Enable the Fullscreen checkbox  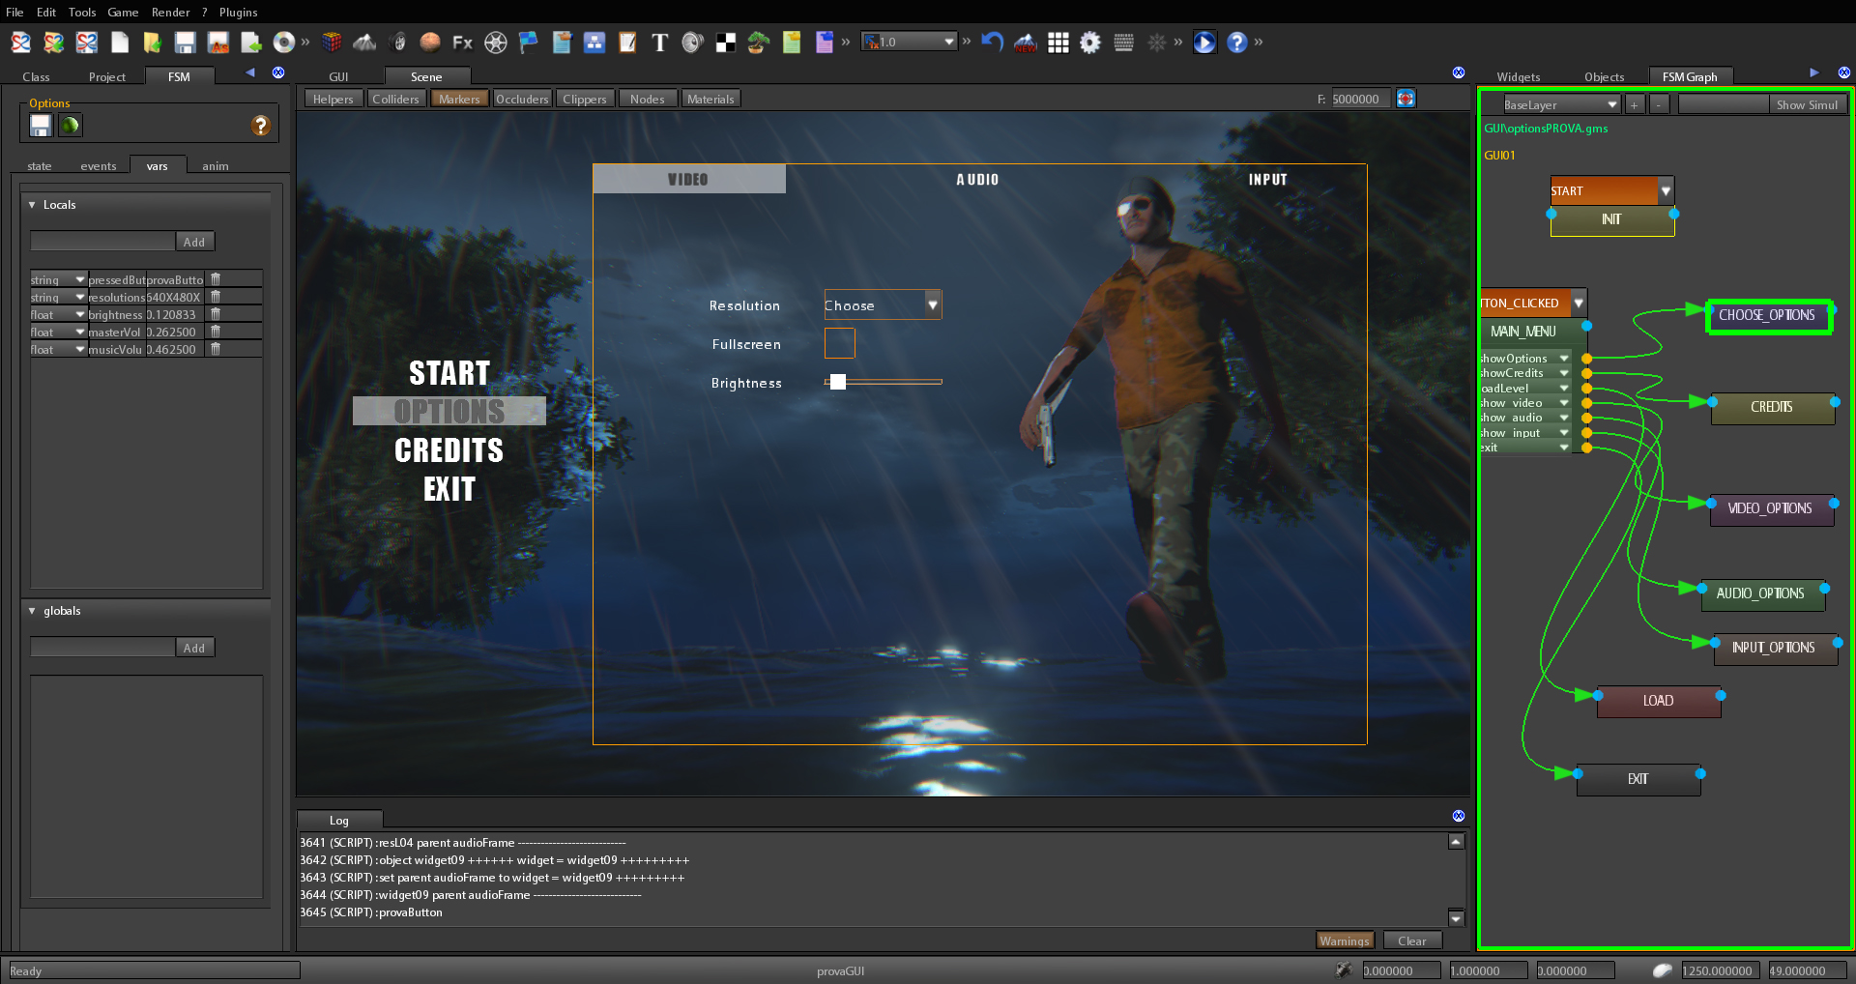pos(839,343)
